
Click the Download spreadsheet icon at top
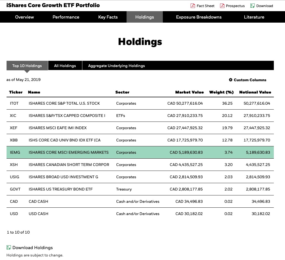coord(253,6)
